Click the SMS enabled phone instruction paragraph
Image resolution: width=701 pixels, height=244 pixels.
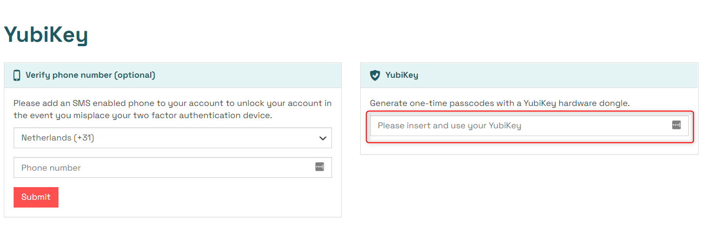tap(173, 109)
